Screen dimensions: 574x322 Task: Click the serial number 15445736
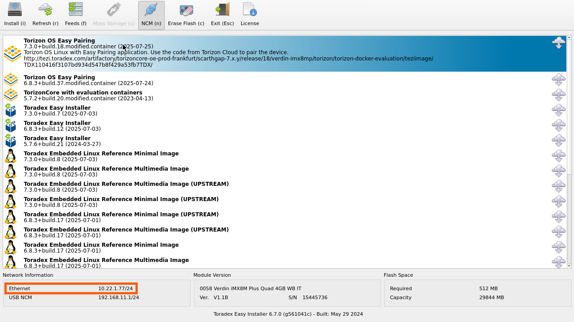pyautogui.click(x=315, y=297)
